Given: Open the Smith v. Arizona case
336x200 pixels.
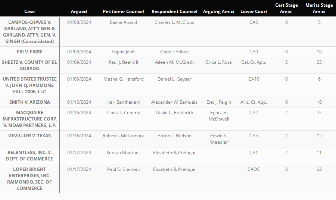Looking at the screenshot, I should (29, 102).
